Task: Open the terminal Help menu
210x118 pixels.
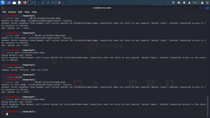Action: tap(34, 12)
